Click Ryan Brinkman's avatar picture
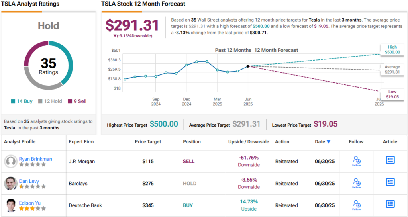Screen dimensions: 408x217 click(x=11, y=161)
